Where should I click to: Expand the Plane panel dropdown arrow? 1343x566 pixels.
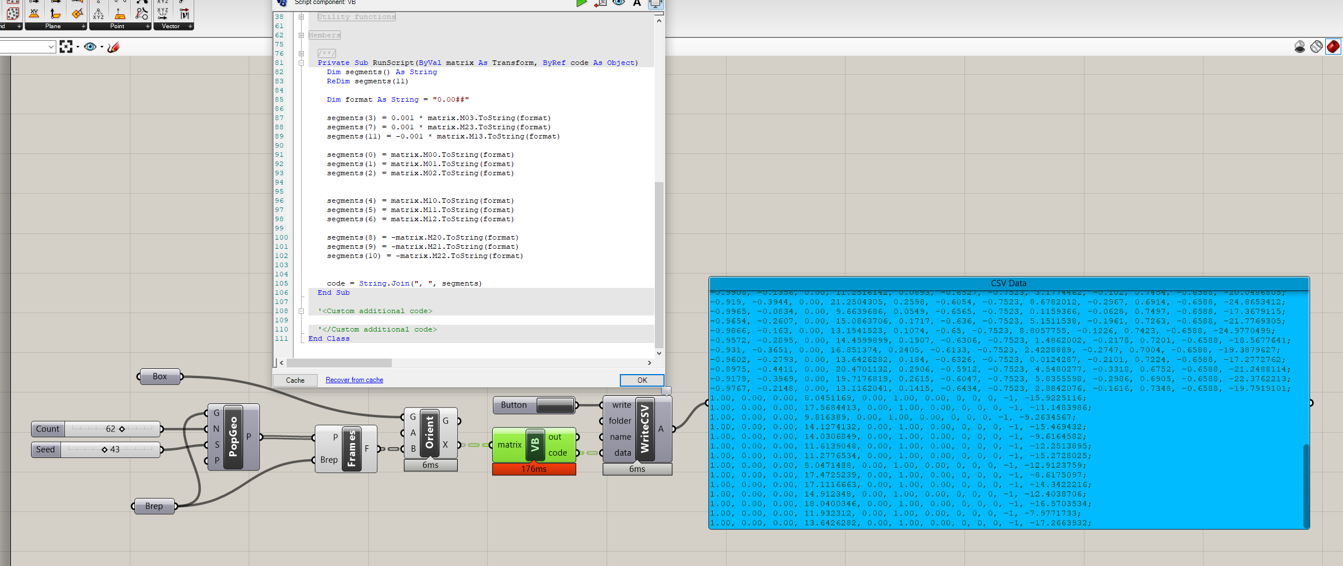click(x=83, y=26)
